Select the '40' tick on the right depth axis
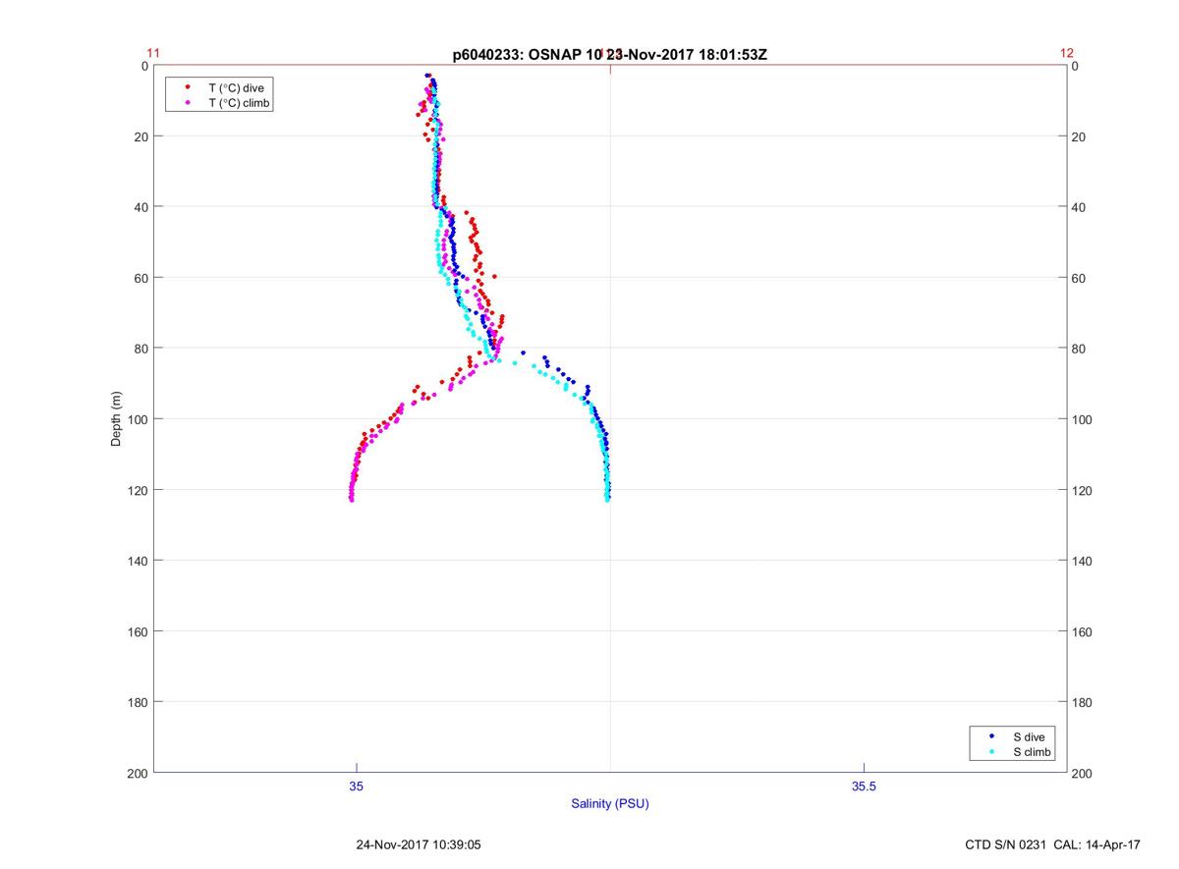Viewport: 1179px width, 869px height. click(1080, 207)
